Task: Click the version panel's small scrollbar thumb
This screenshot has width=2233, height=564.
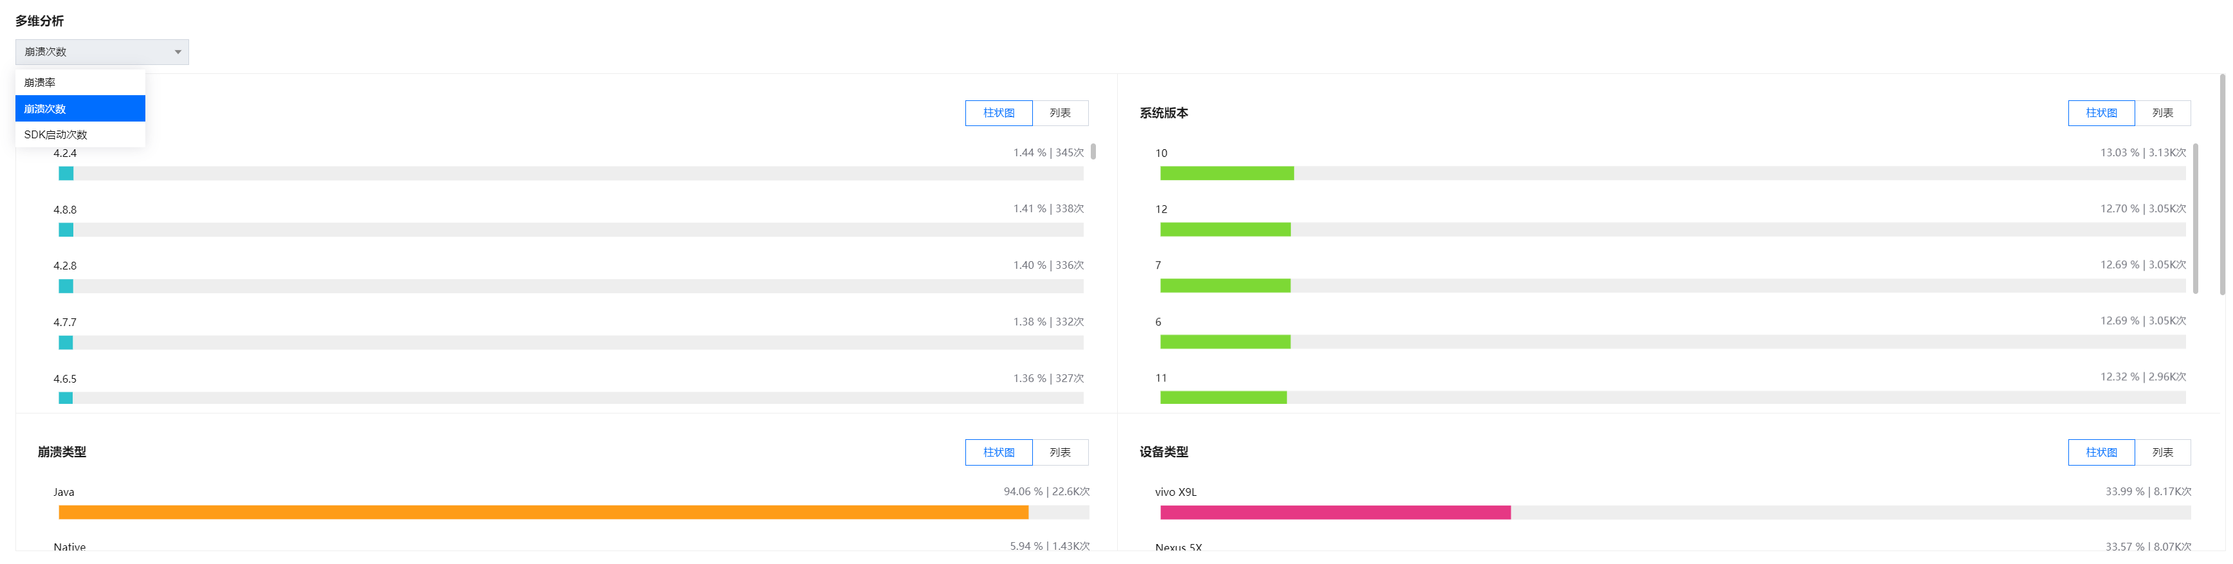Action: click(x=1093, y=152)
